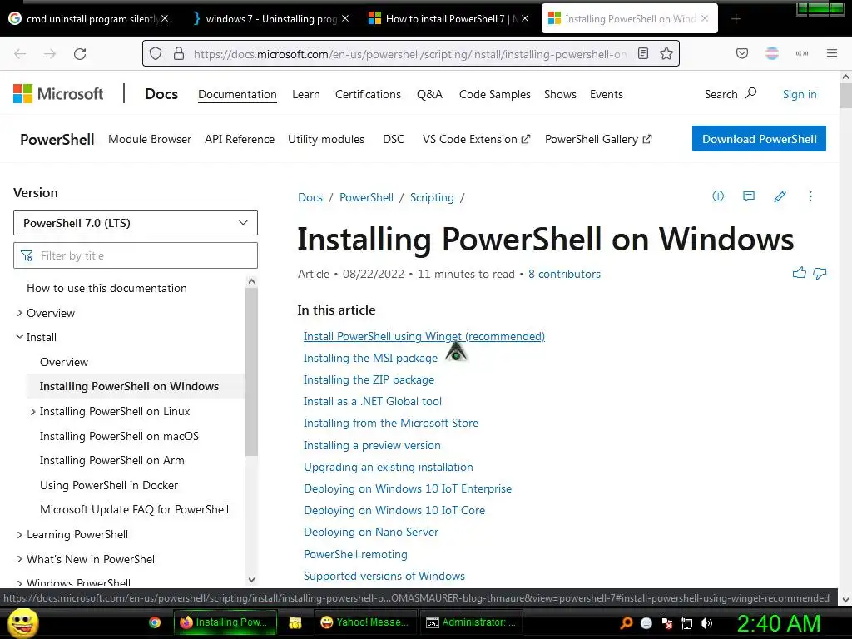
Task: Open the smiley start button in taskbar
Action: point(22,622)
